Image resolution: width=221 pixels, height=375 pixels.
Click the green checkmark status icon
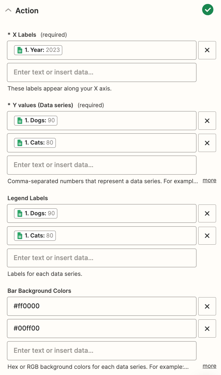pyautogui.click(x=208, y=10)
